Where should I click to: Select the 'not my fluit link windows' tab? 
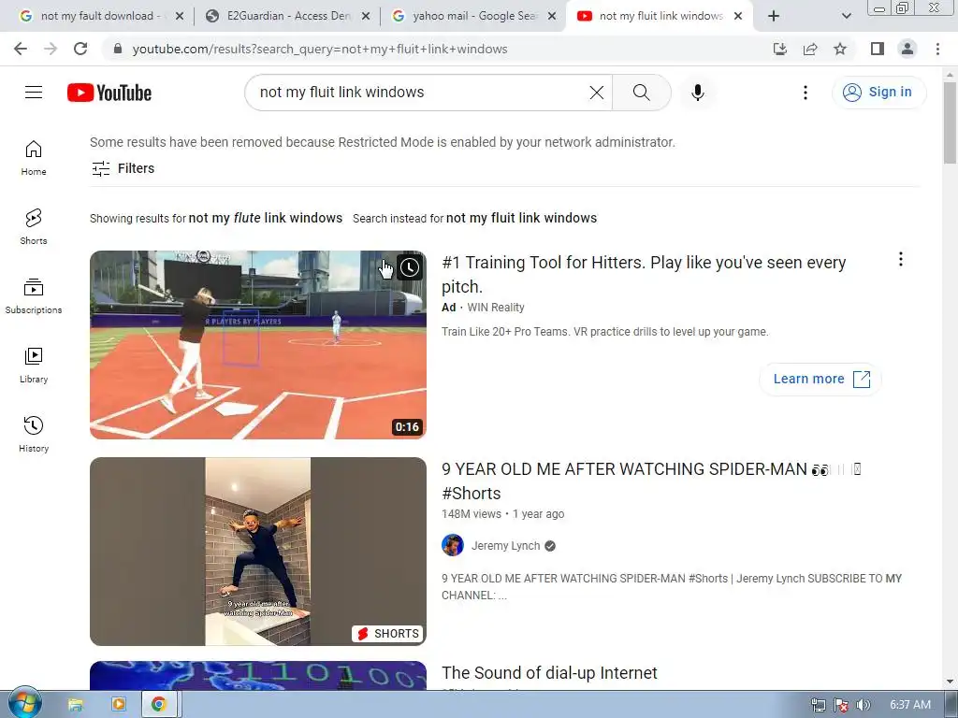661,16
